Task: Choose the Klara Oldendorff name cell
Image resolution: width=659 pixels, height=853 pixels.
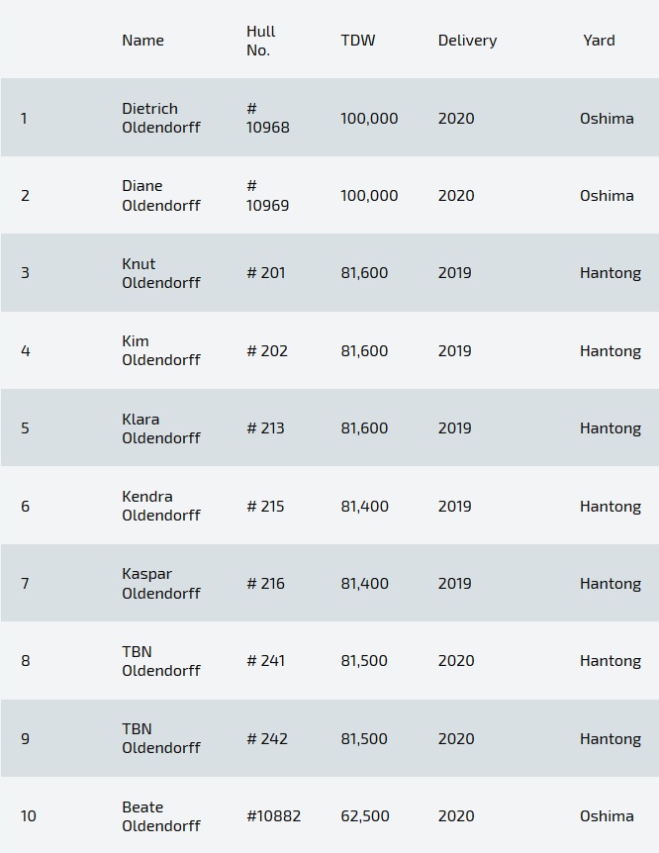Action: [160, 428]
